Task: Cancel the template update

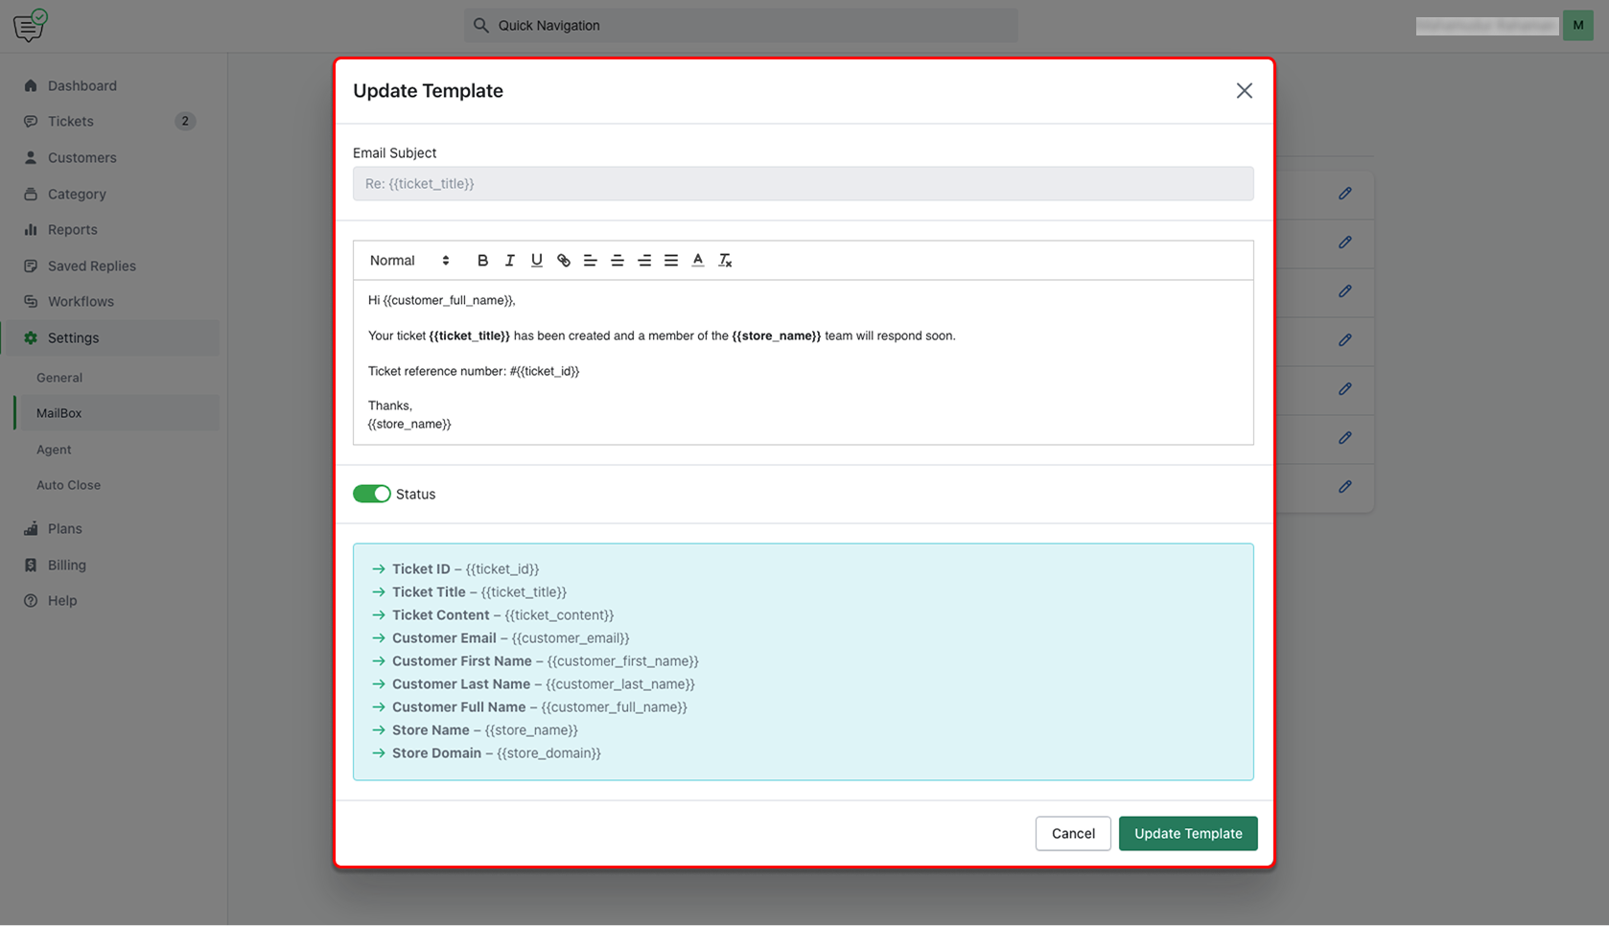Action: (x=1073, y=834)
